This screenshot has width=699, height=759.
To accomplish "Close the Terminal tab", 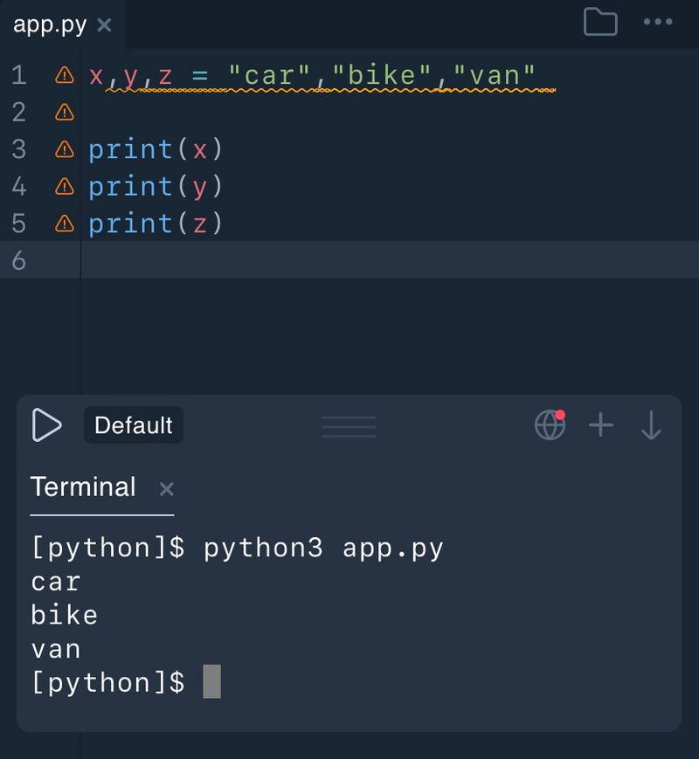I will [166, 488].
